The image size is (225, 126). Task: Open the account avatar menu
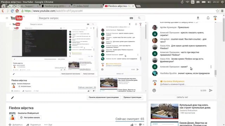pyautogui.click(x=215, y=18)
